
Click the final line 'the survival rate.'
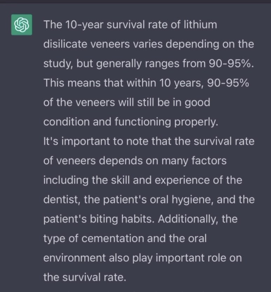[x=84, y=277]
